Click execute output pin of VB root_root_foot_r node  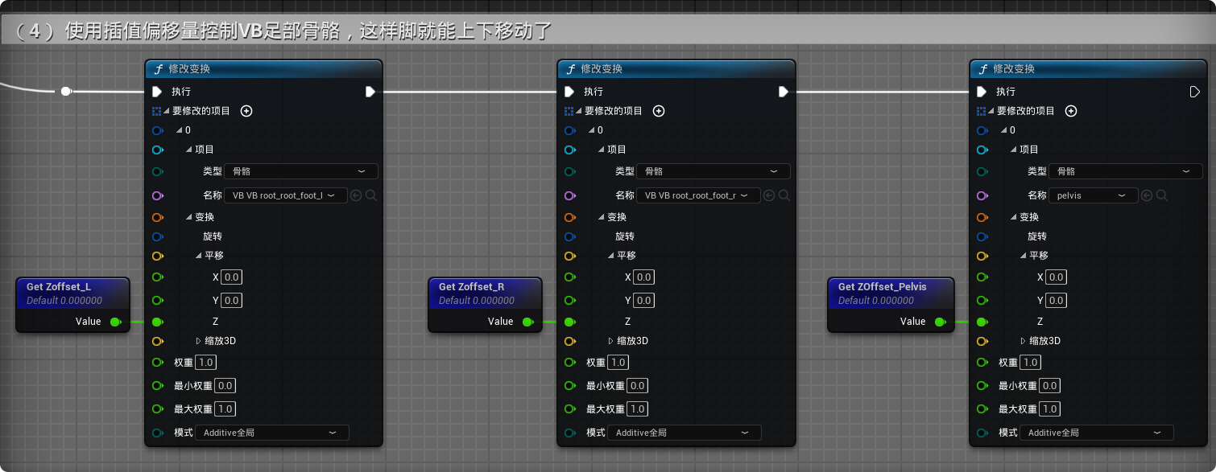coord(783,92)
